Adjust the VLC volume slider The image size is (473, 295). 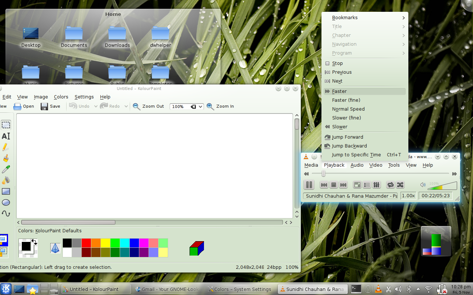coord(442,185)
